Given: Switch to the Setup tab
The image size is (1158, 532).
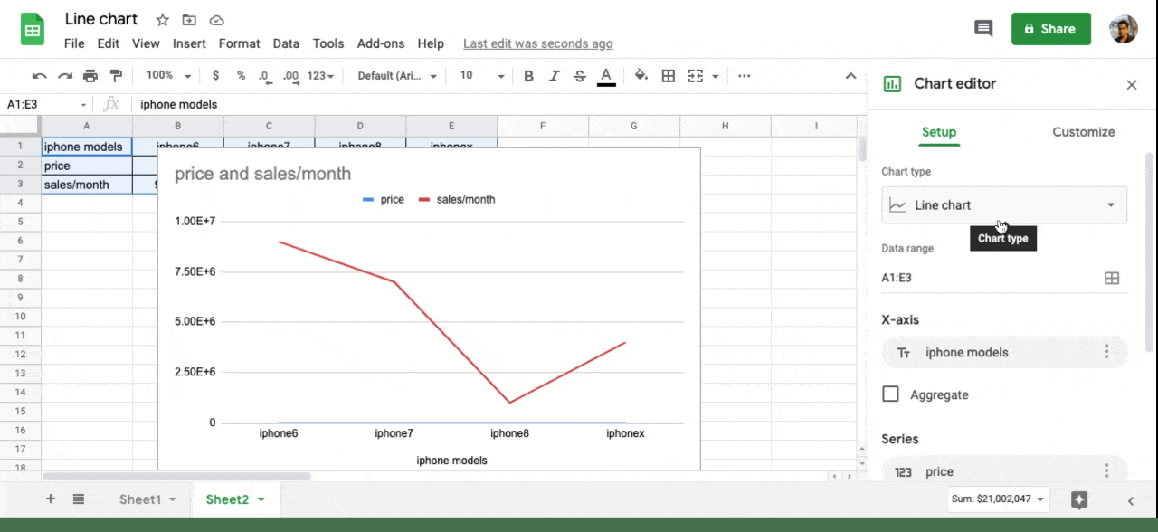Looking at the screenshot, I should tap(939, 132).
